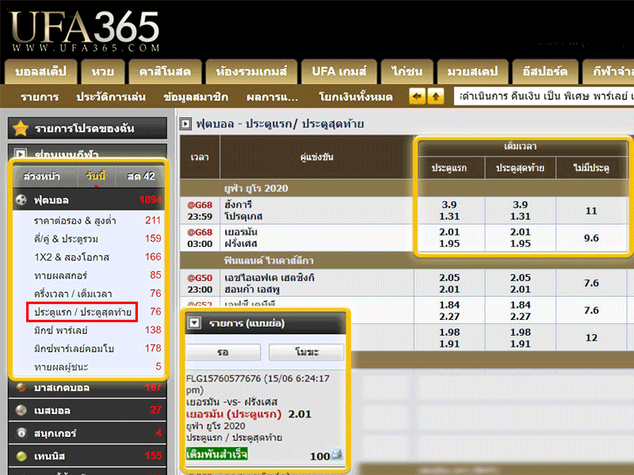Click the basketball icon beside บาสเกตบอล
The image size is (634, 475).
click(x=21, y=388)
